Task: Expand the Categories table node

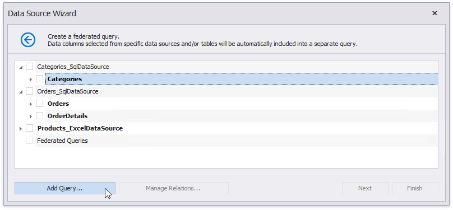Action: coord(31,80)
